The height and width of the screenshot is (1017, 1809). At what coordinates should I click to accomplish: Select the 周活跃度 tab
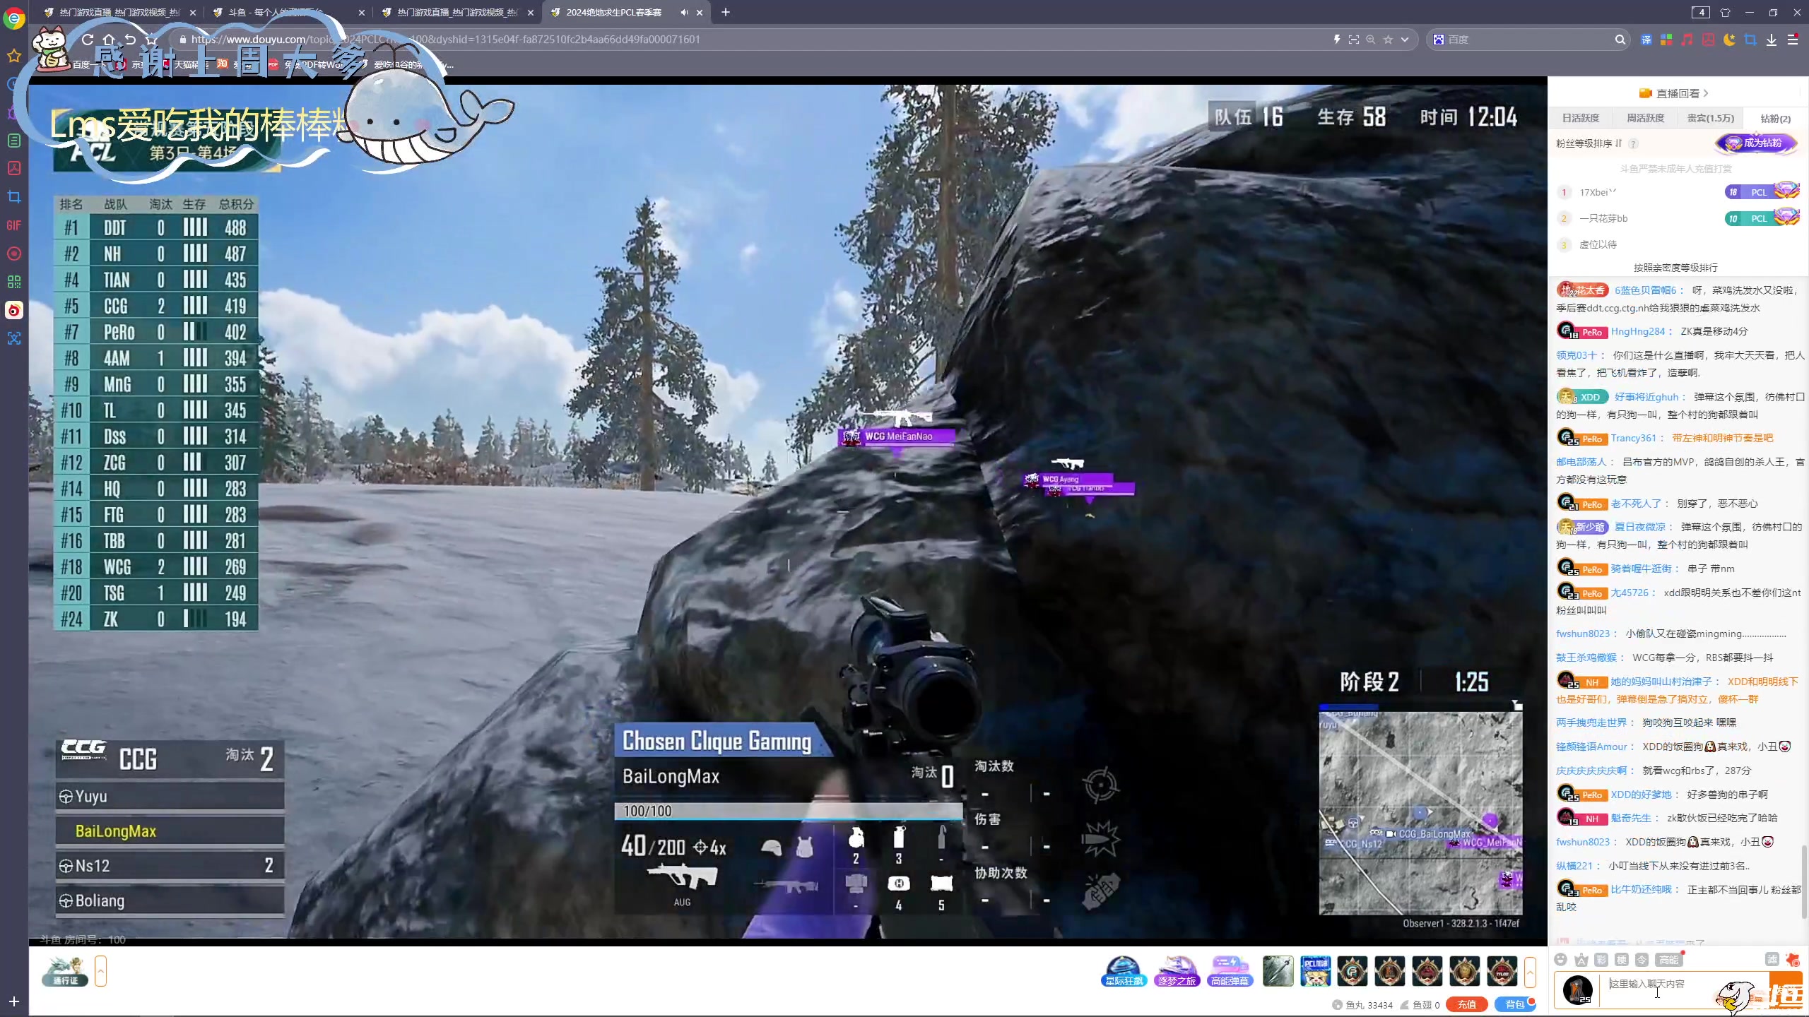click(x=1645, y=118)
